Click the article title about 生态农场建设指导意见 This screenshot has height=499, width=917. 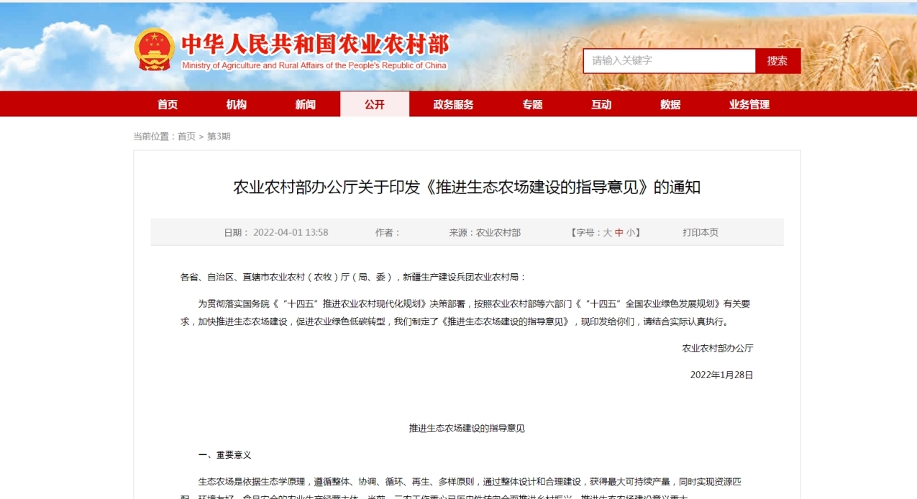click(466, 188)
